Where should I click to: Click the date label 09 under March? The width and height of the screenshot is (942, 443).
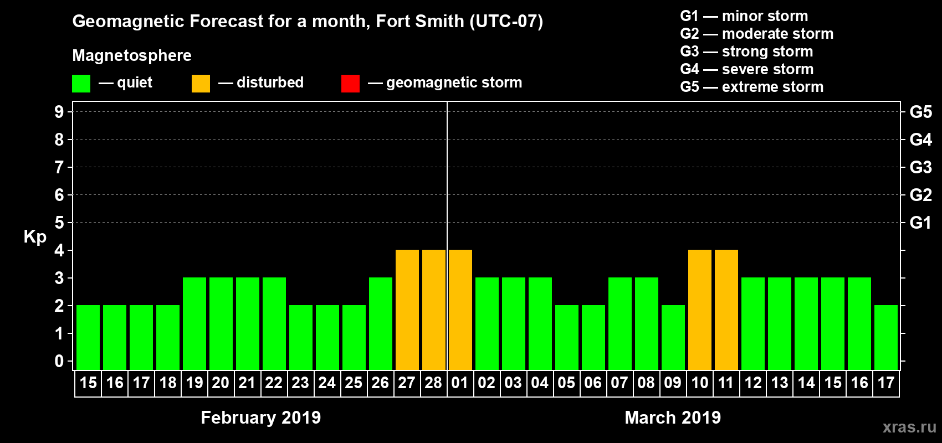click(x=673, y=383)
